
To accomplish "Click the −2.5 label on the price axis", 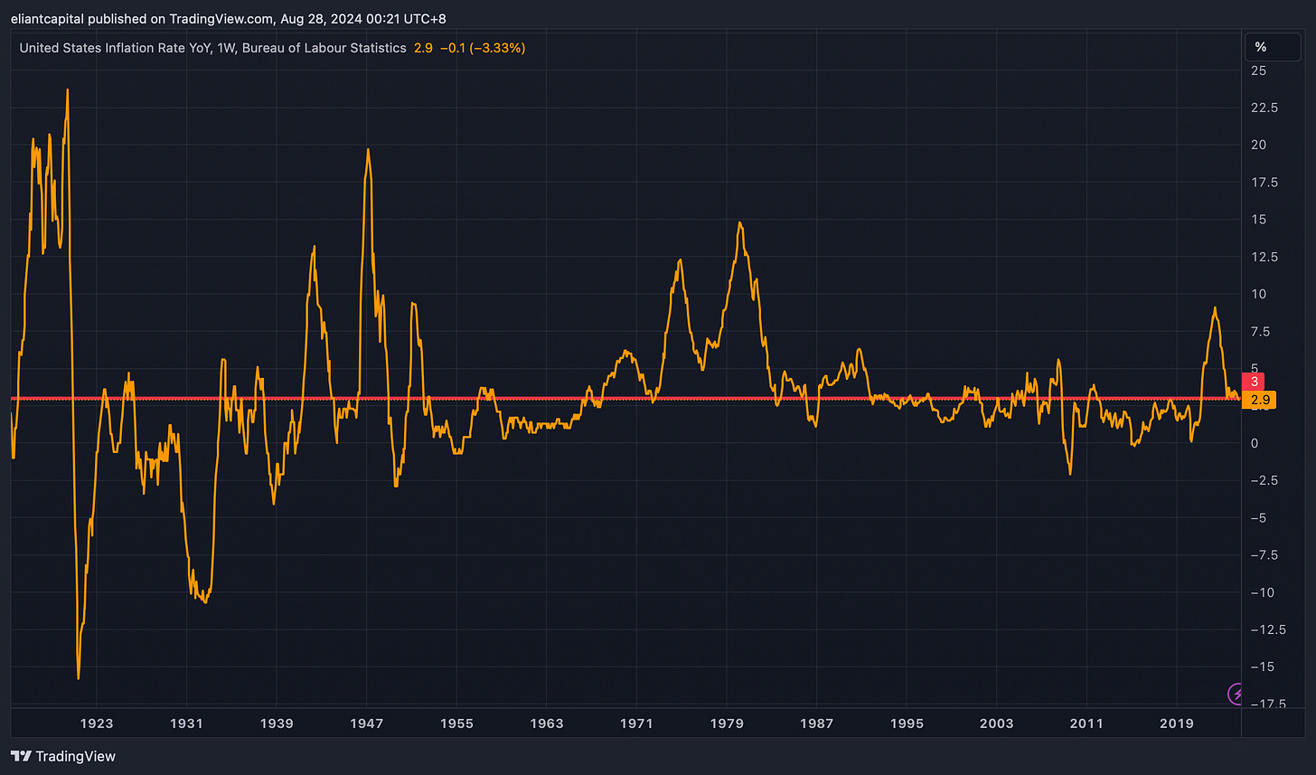I will [x=1263, y=480].
